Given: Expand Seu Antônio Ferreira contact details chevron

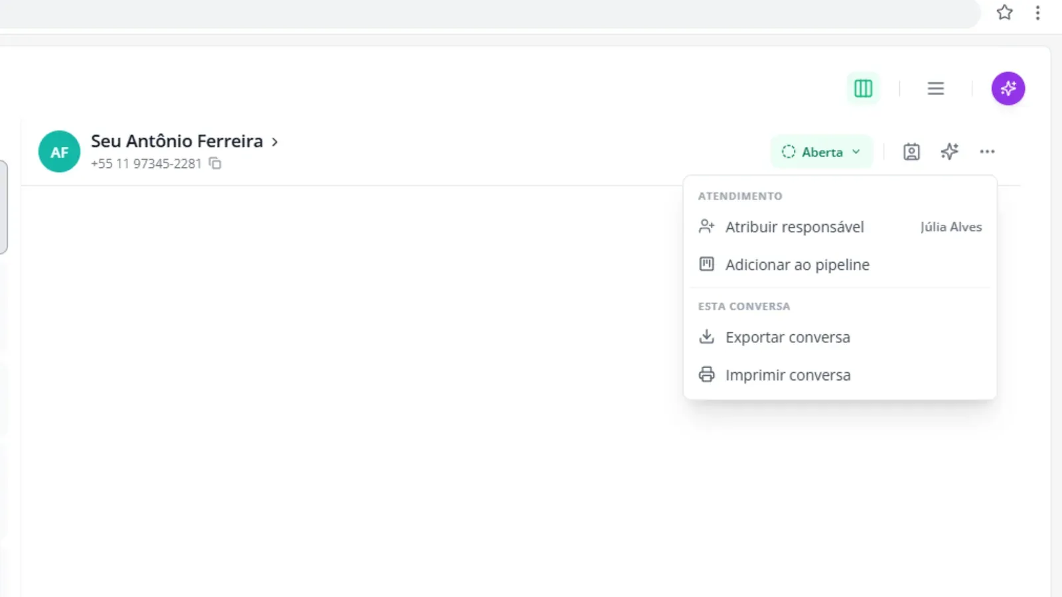Looking at the screenshot, I should pos(275,142).
